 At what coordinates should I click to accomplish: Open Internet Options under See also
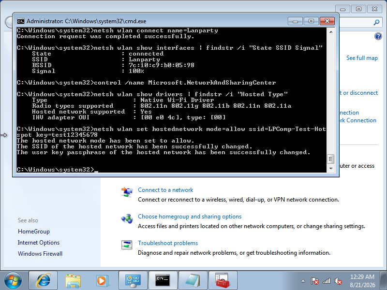(39, 243)
